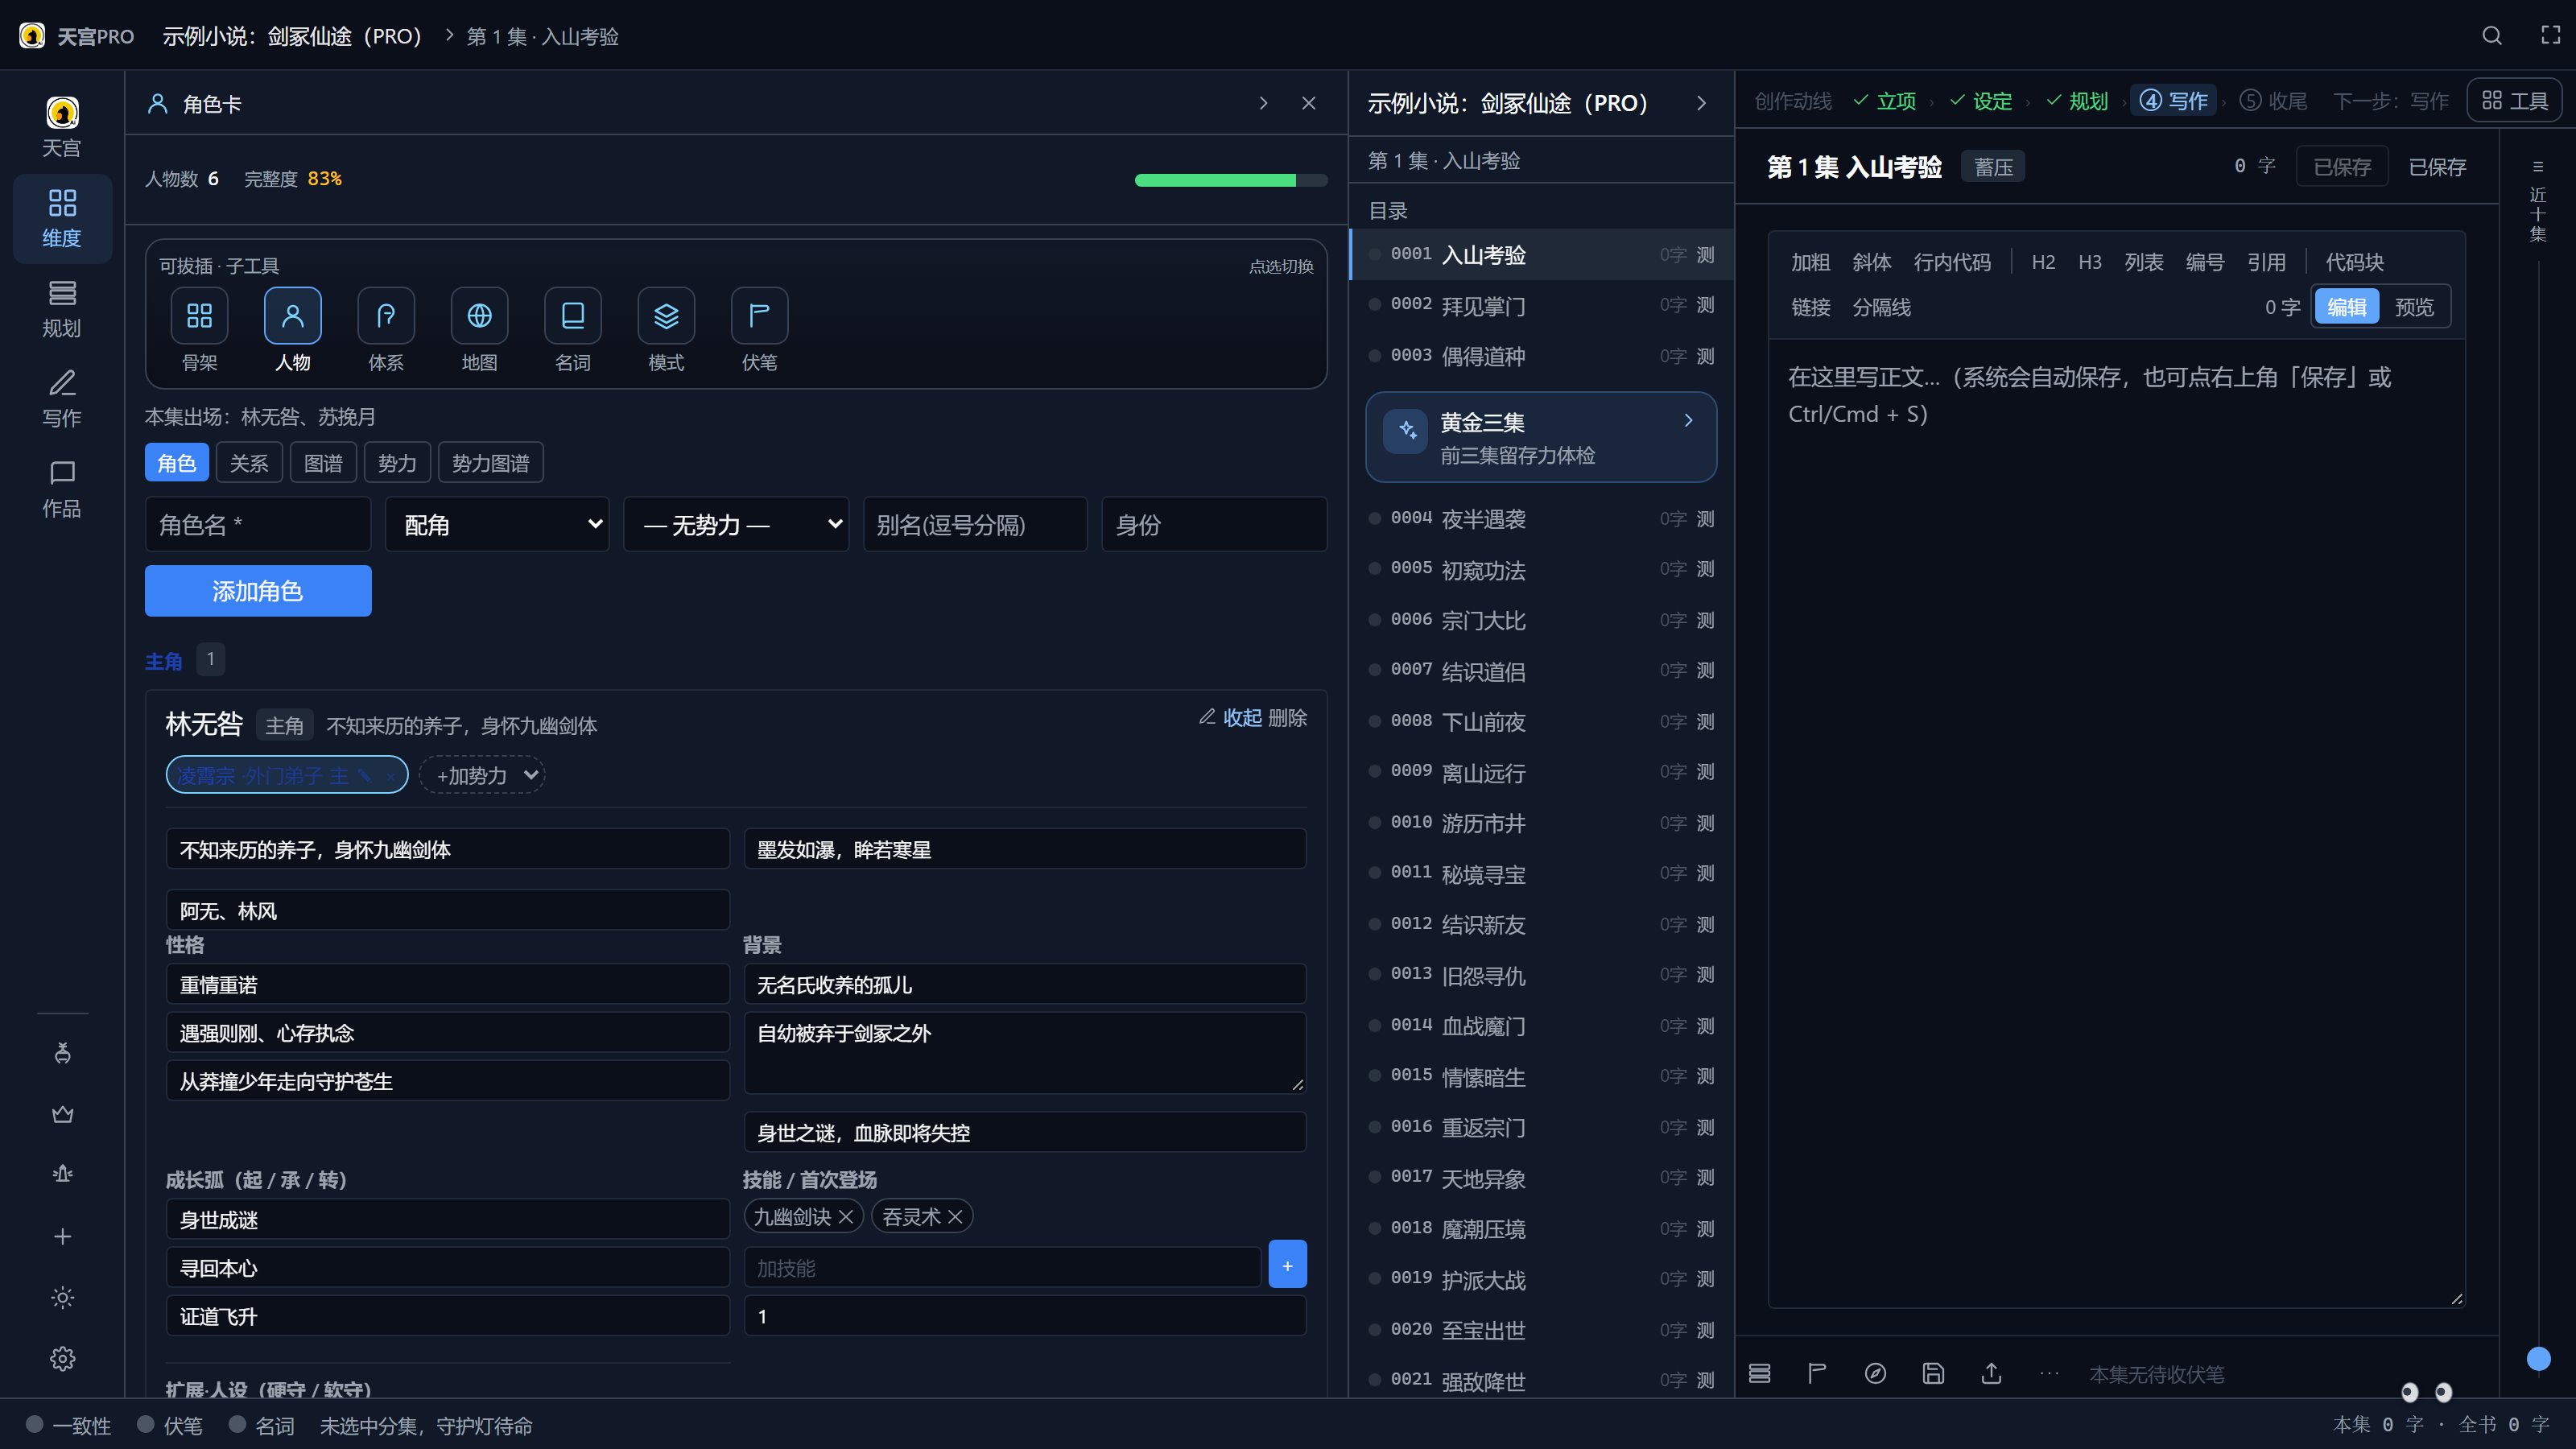The image size is (2576, 1449).
Task: Click the 角色名 input field
Action: click(x=258, y=524)
